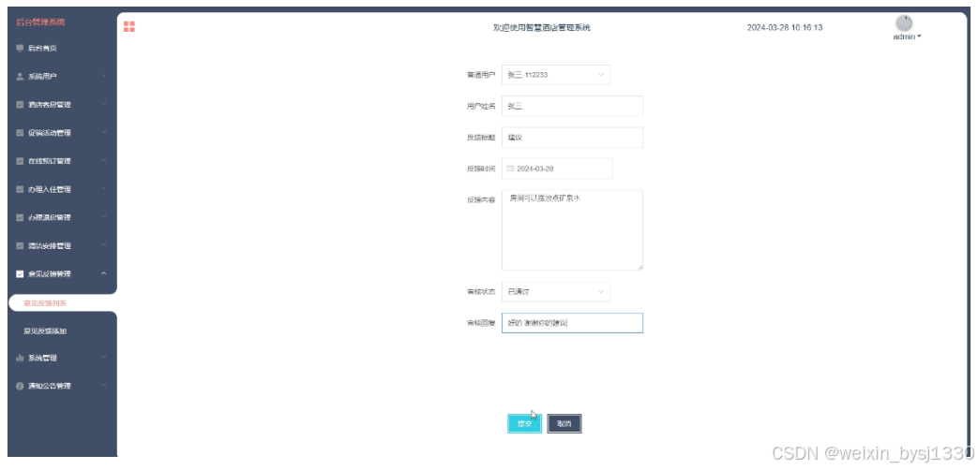
Task: Expand the 系统管理 menu chevron
Action: tap(104, 358)
